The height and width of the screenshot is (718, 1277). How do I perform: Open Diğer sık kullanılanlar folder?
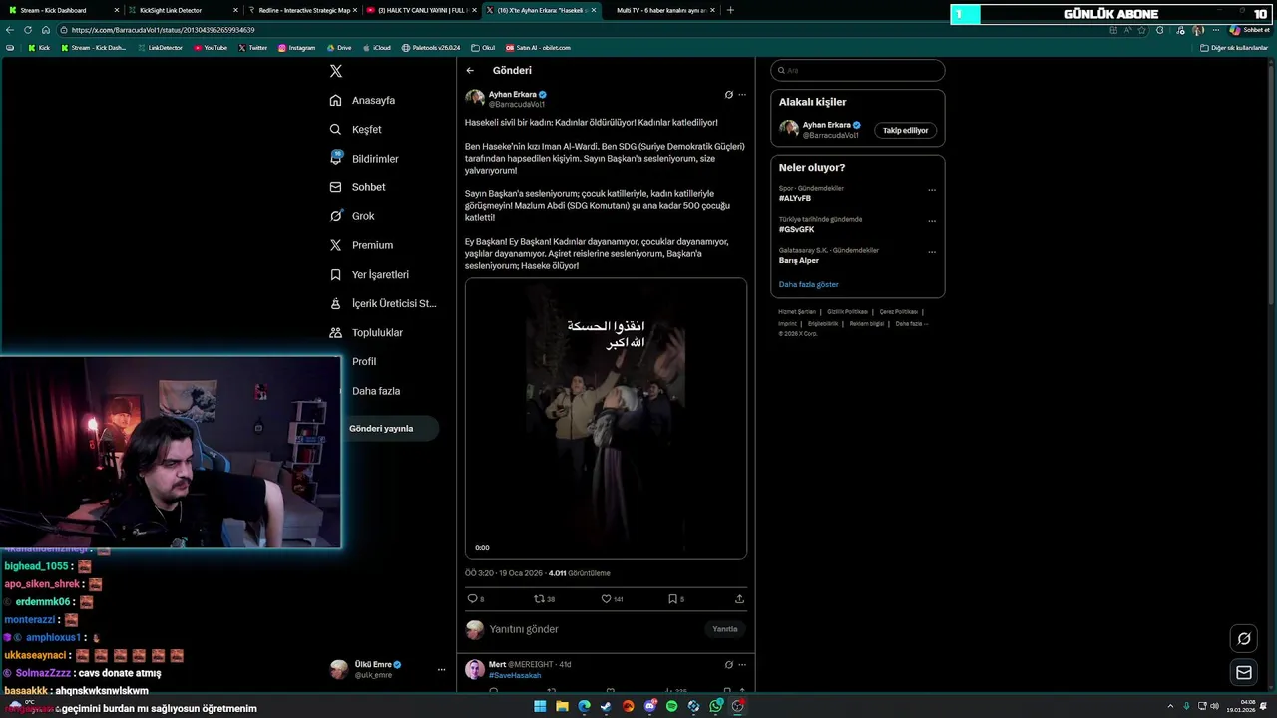click(1234, 48)
